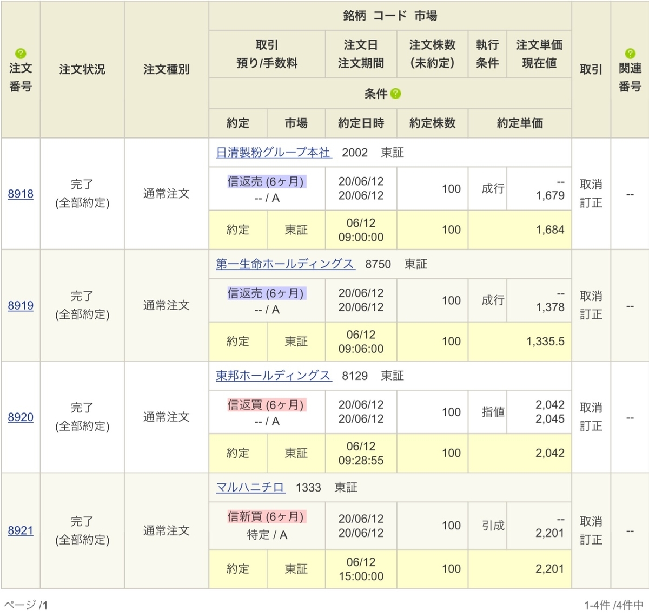The image size is (649, 616).
Task: Click execution time 06/12 15:00:00
Action: click(x=361, y=569)
